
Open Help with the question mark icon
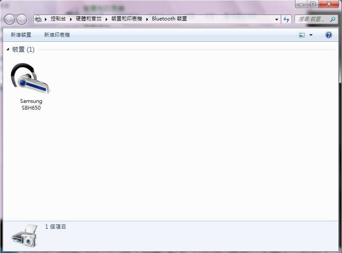tap(328, 35)
